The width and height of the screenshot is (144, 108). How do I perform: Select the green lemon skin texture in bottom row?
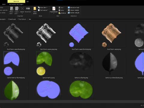[x=81, y=90]
